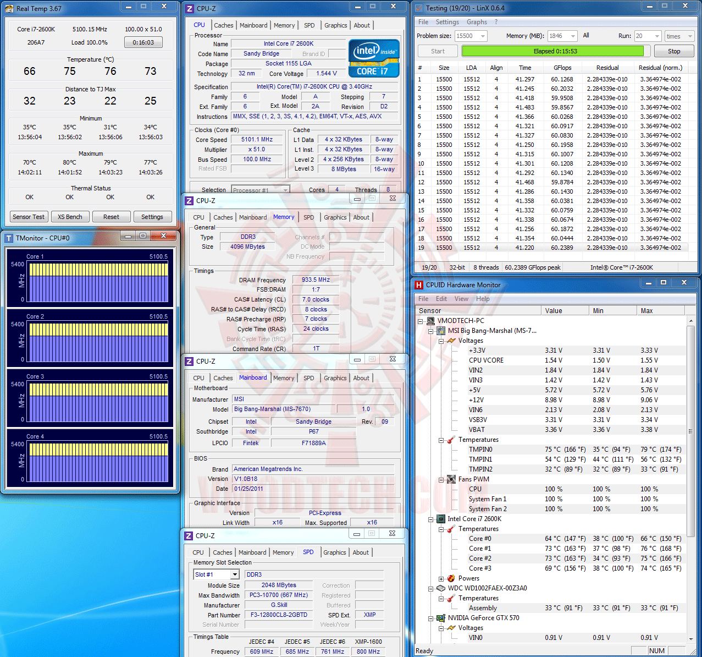702x657 pixels.
Task: Click the WDC hard drive icon
Action: point(441,588)
